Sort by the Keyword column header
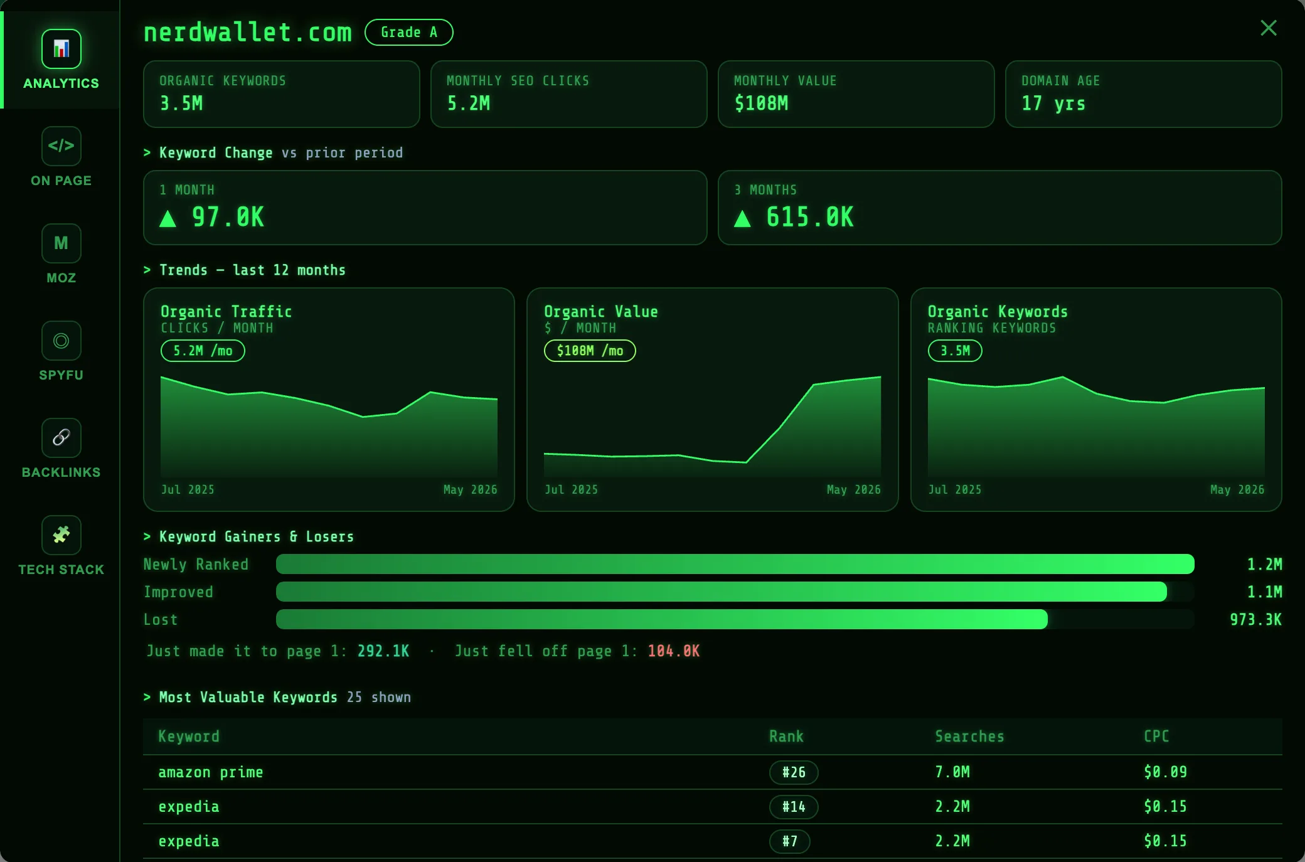Viewport: 1305px width, 862px height. click(189, 737)
